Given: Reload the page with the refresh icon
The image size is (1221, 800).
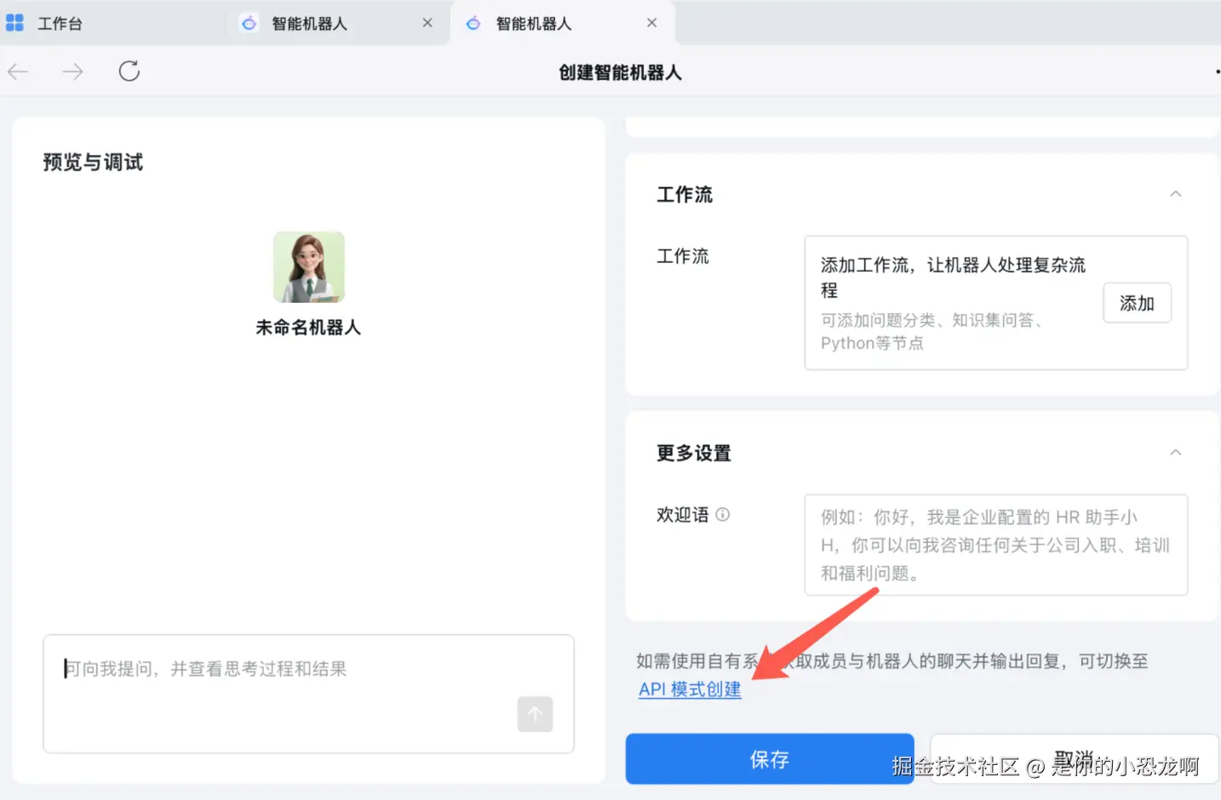Looking at the screenshot, I should point(129,71).
